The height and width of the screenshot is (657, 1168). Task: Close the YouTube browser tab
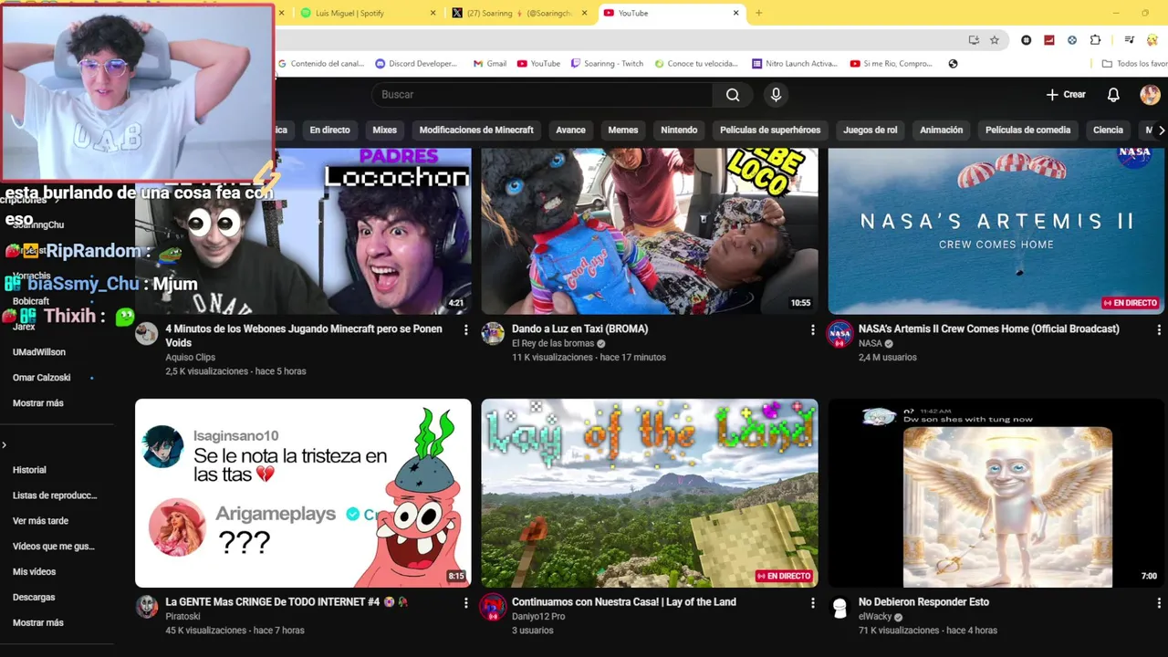[735, 13]
